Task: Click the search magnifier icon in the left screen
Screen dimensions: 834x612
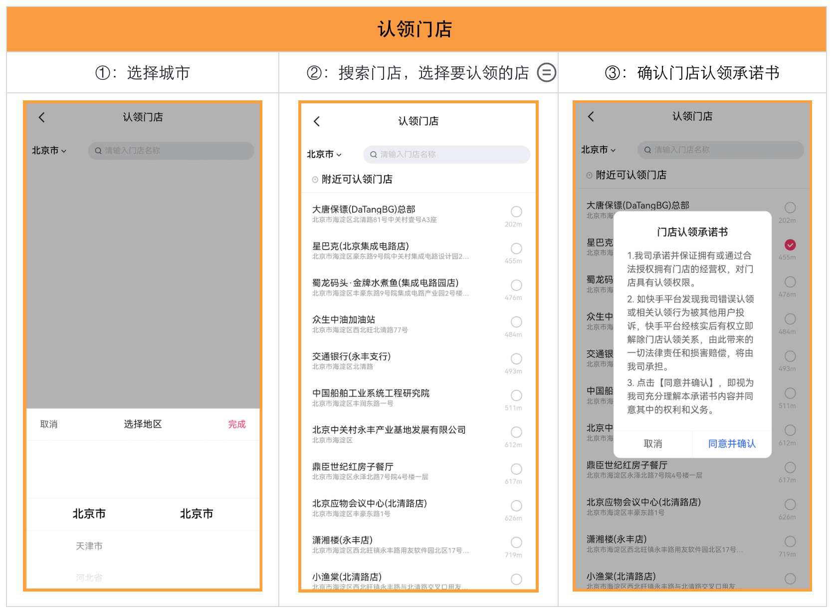Action: [98, 151]
